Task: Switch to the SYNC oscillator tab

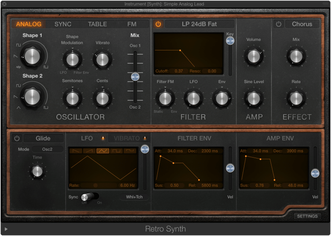Action: [x=63, y=24]
